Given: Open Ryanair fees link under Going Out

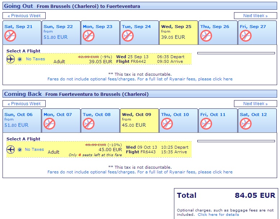Looking at the screenshot, I should pyautogui.click(x=140, y=79).
